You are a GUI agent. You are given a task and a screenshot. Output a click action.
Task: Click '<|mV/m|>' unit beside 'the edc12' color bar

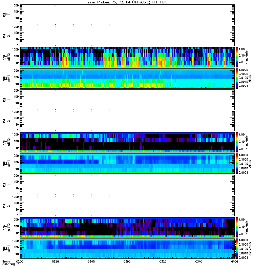tap(247, 227)
